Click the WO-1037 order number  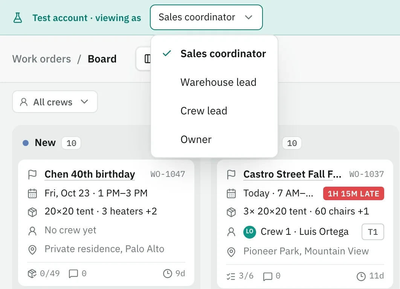366,174
